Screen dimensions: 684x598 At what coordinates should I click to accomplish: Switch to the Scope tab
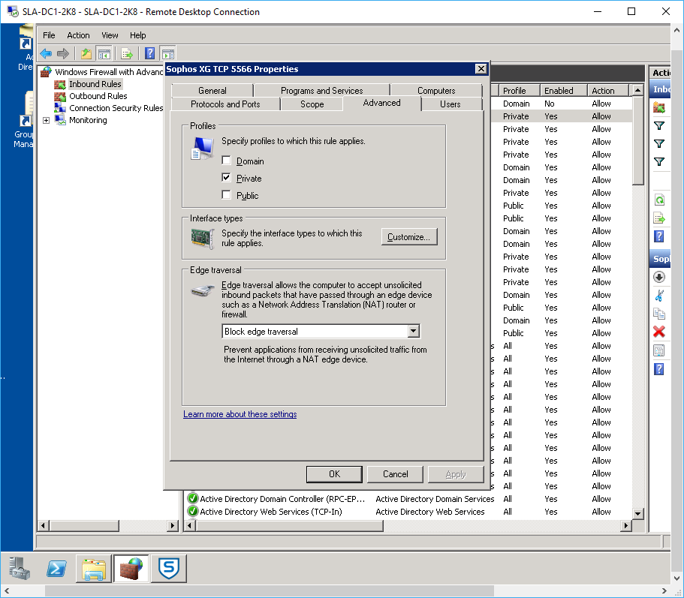[312, 104]
